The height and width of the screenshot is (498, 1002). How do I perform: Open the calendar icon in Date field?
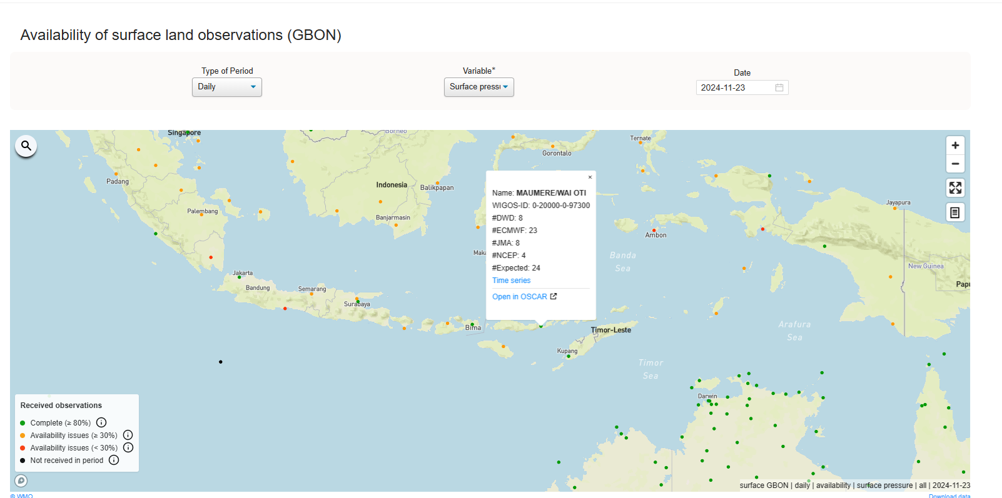[x=779, y=87]
